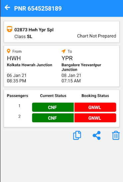
Task: Select passenger 2 CNF current status
Action: pos(53,118)
